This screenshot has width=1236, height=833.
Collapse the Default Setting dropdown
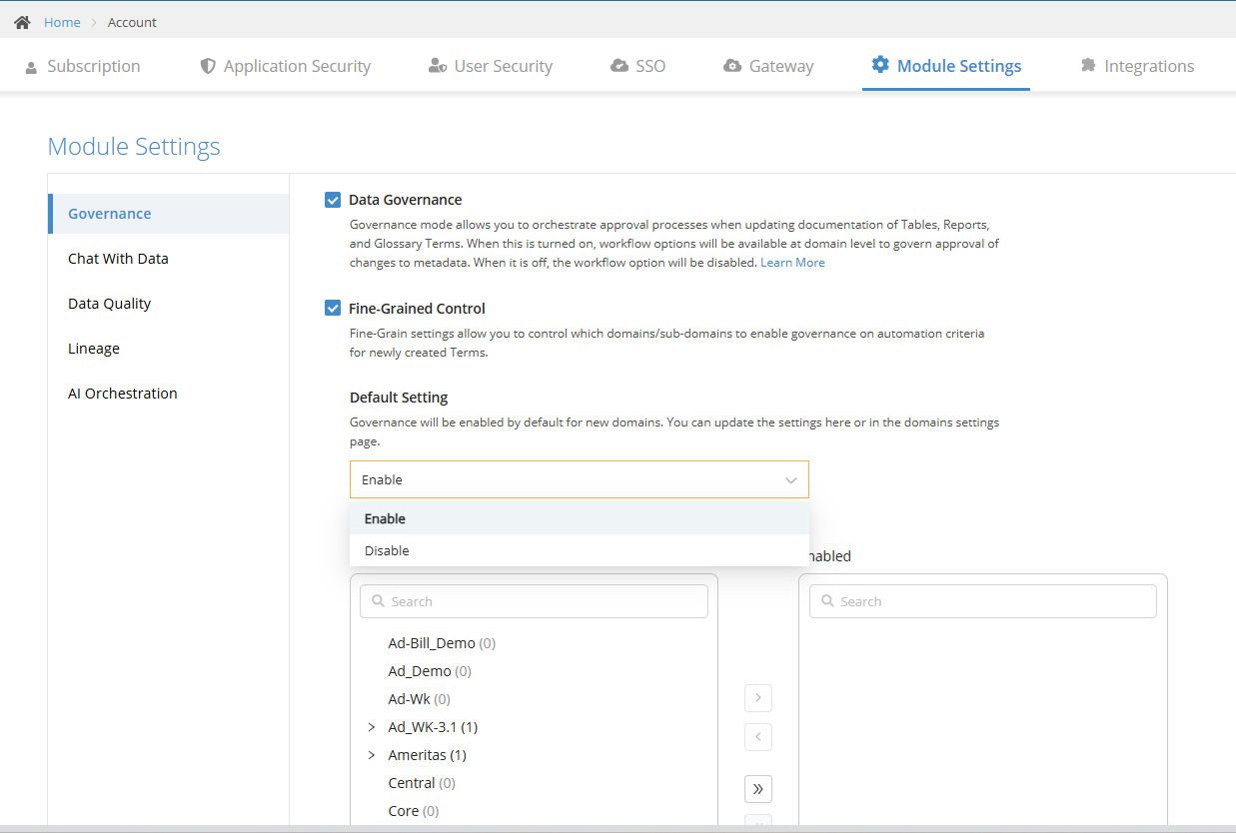tap(579, 479)
